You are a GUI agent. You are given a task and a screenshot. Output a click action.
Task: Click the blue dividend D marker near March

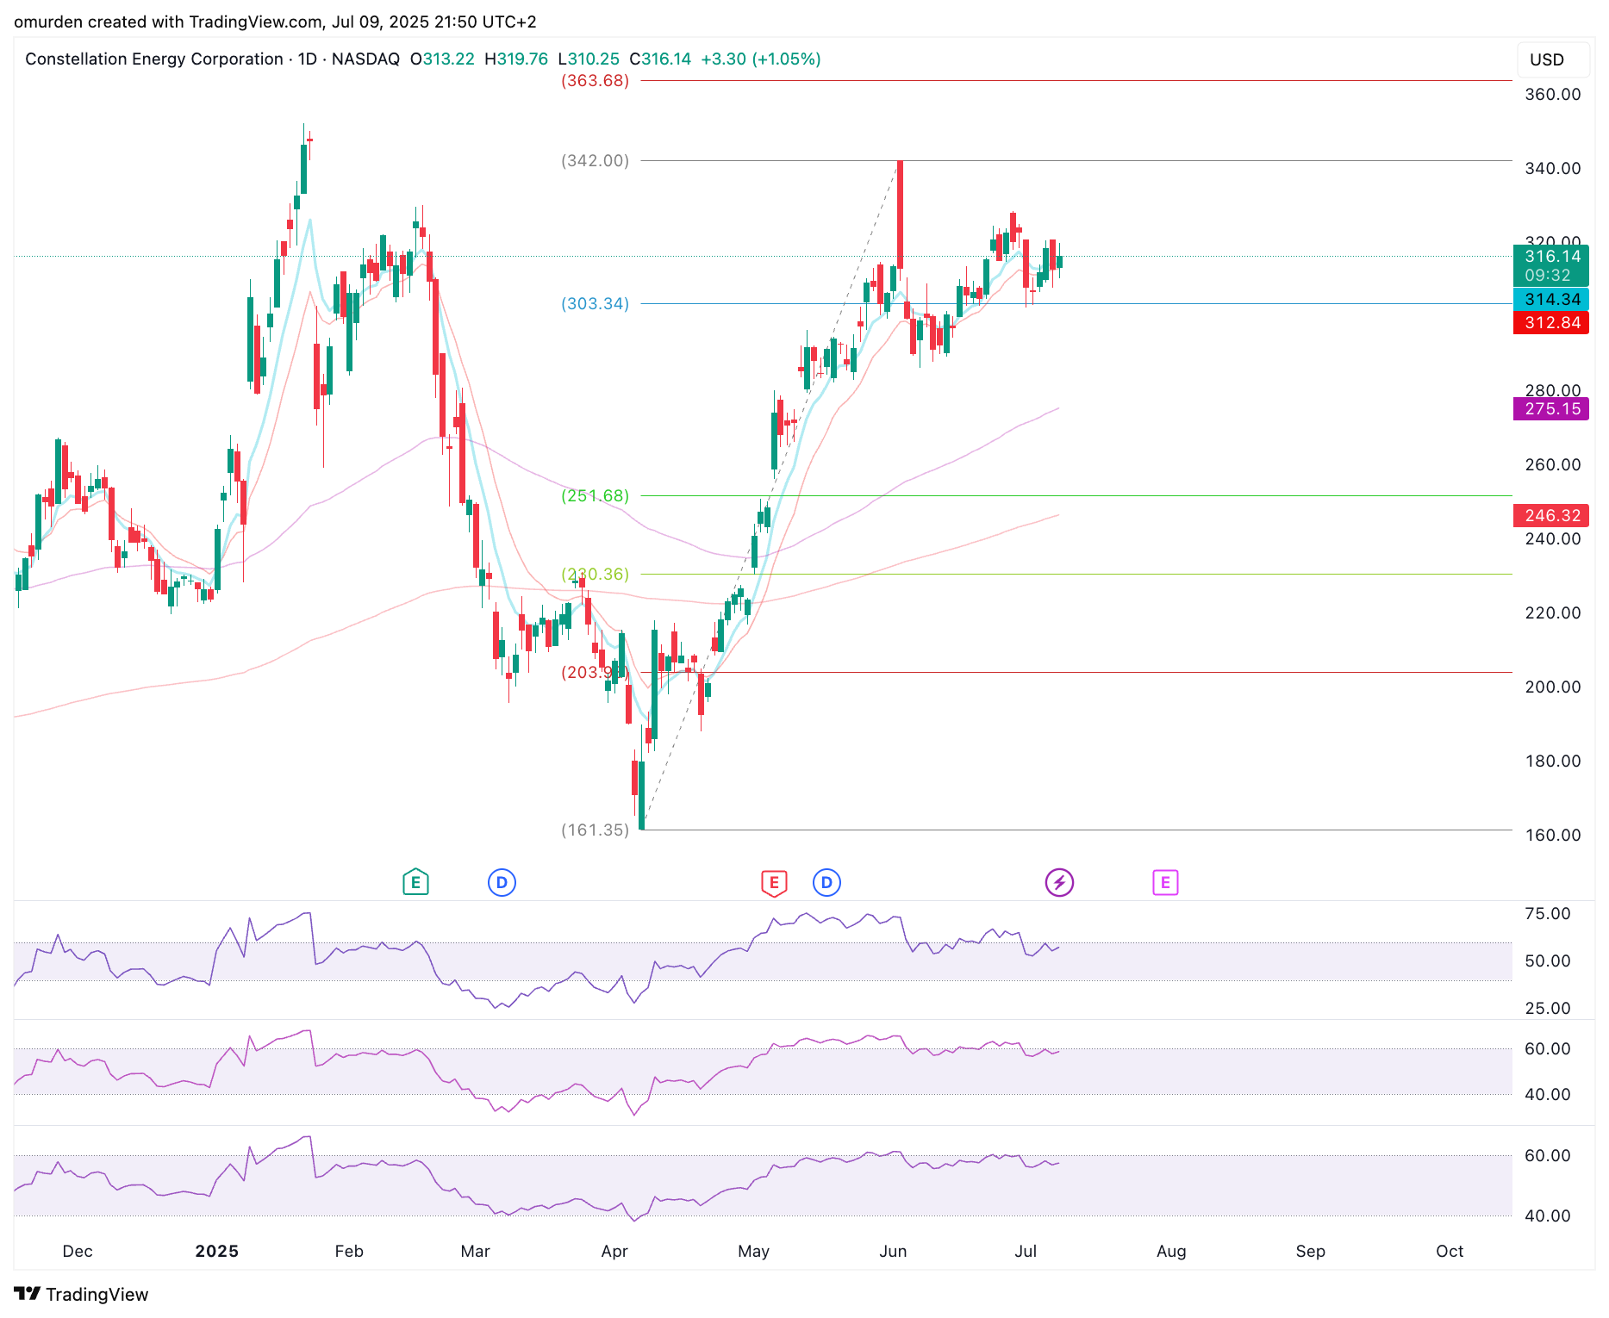502,882
